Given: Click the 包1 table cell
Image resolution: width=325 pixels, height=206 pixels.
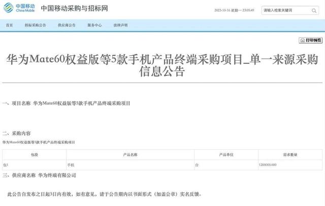Looking at the screenshot, I should (x=35, y=165).
